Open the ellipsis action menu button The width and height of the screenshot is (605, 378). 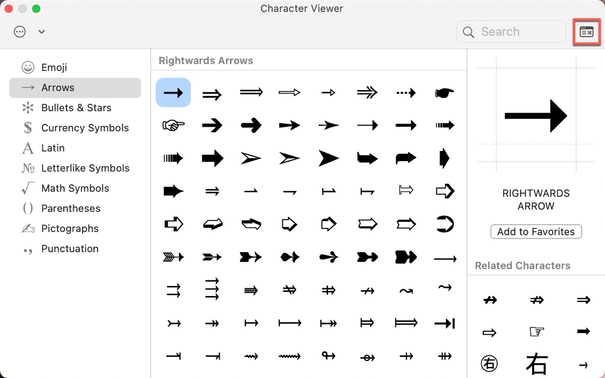pyautogui.click(x=20, y=32)
